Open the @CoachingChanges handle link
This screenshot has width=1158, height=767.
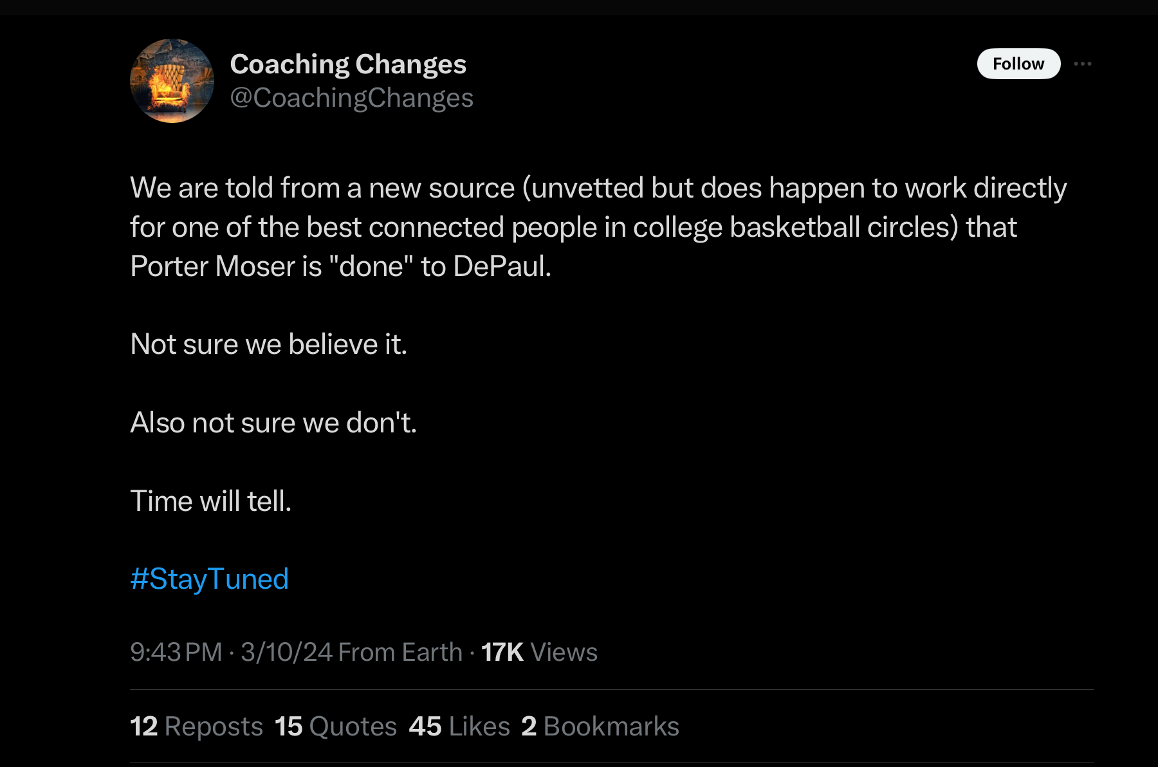(351, 98)
